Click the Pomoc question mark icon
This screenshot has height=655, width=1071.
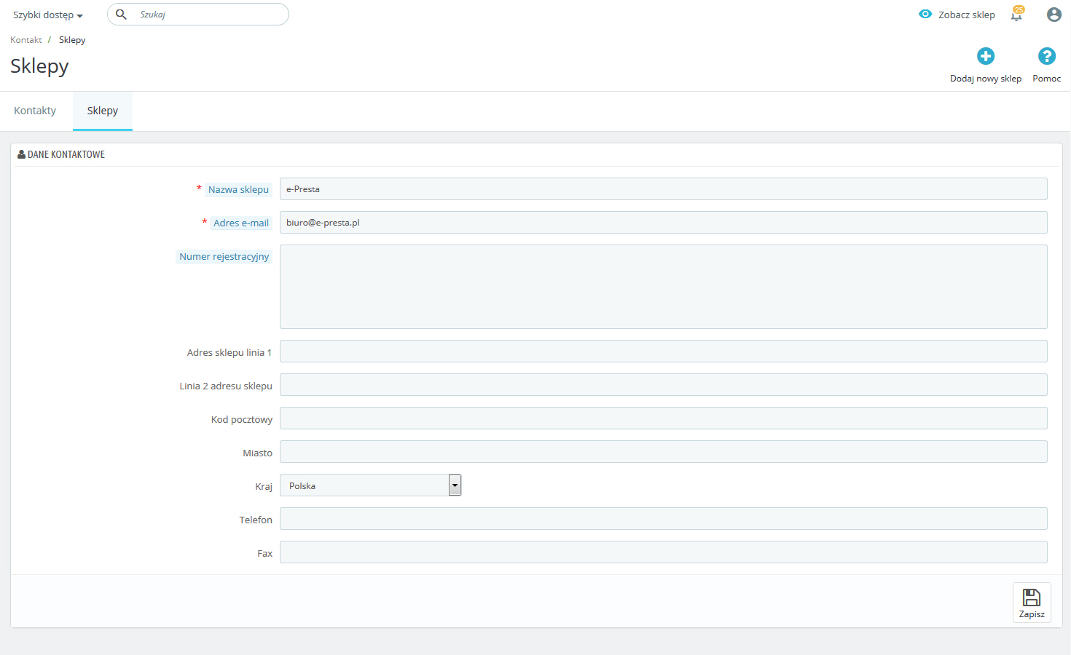click(1046, 56)
